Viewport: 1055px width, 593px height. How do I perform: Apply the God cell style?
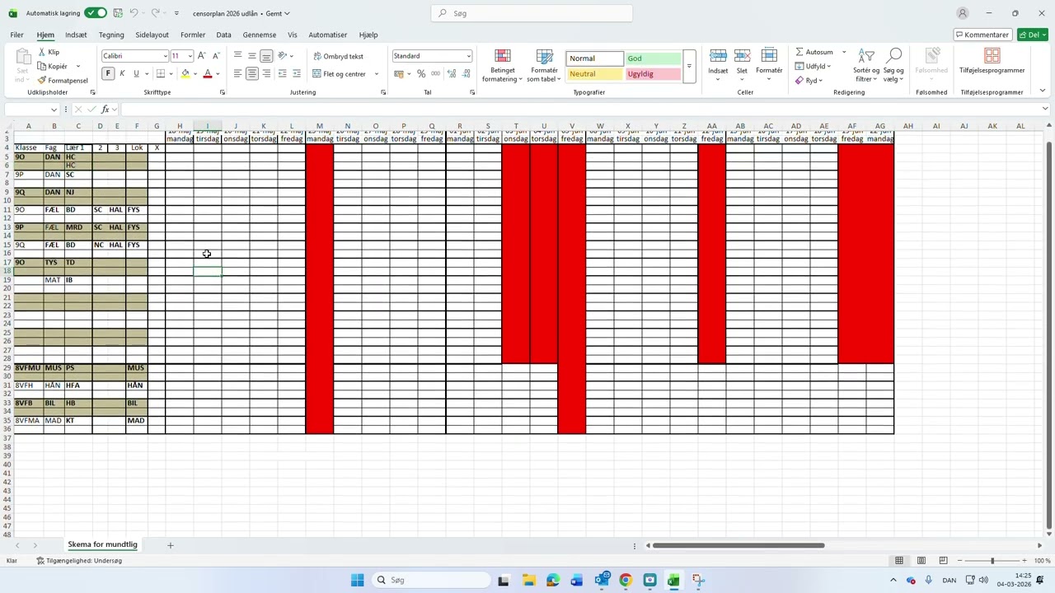point(654,58)
